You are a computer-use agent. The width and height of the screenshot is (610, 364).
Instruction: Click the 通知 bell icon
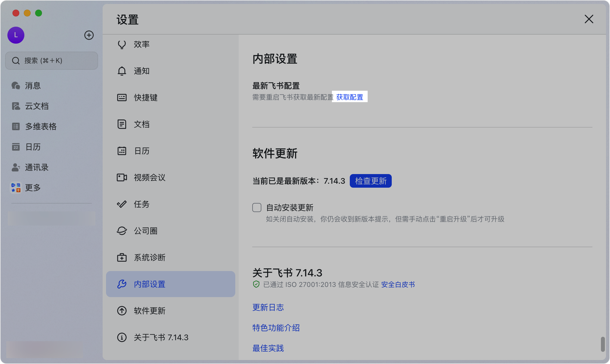click(122, 71)
